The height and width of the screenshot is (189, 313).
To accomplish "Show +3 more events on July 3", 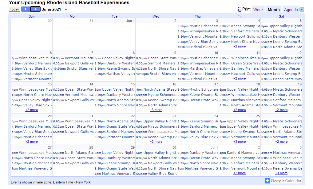I will click(281, 173).
